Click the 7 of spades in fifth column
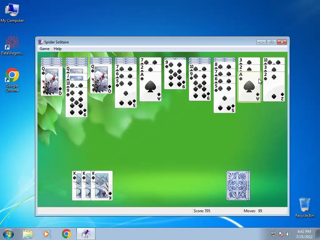 coord(150,61)
